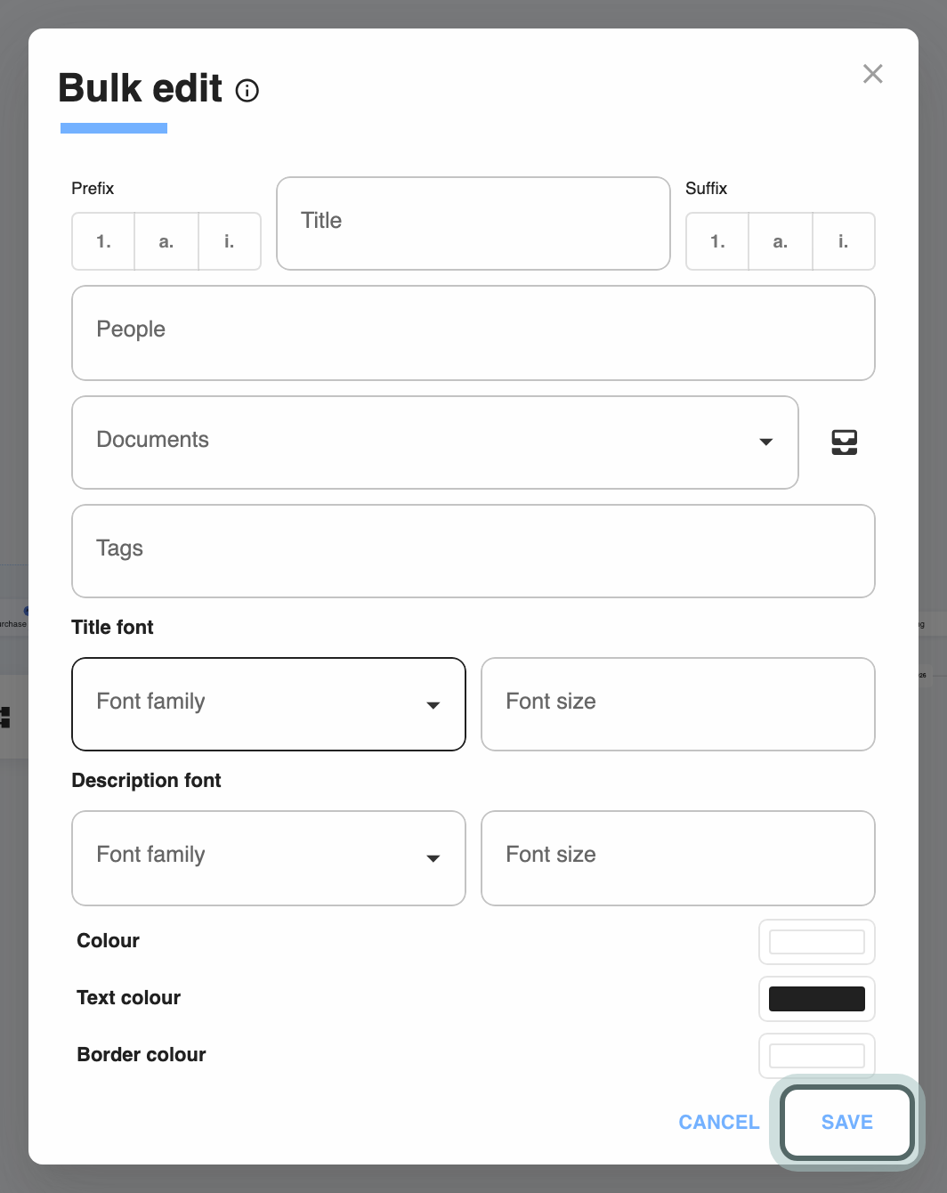Select alphabetic 'a.' prefix option
Image resolution: width=947 pixels, height=1193 pixels.
(x=166, y=241)
